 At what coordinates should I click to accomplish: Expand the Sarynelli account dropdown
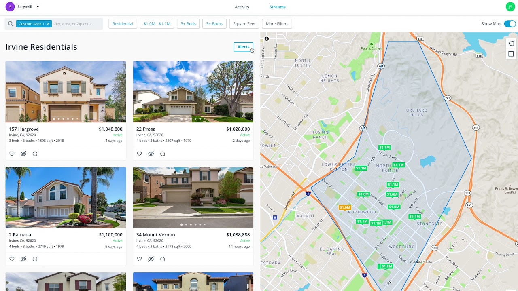pos(38,7)
